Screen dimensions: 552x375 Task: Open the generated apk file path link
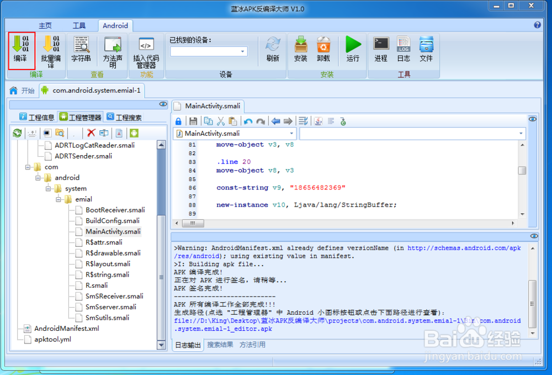tap(347, 325)
